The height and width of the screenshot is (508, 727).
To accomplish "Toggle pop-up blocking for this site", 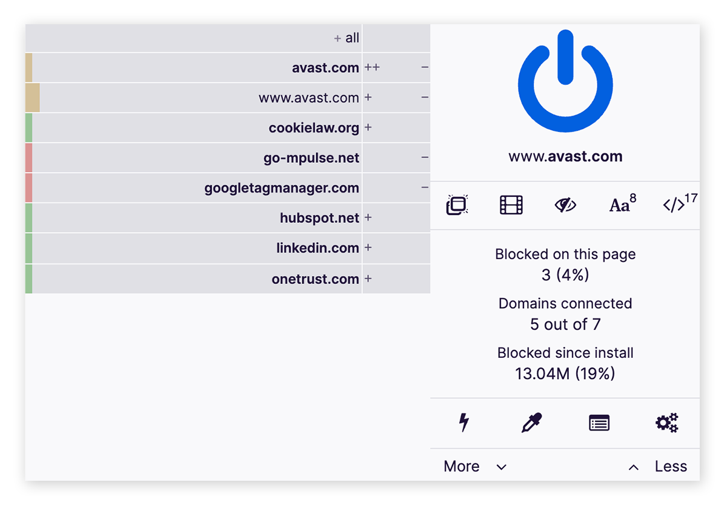I will click(457, 205).
